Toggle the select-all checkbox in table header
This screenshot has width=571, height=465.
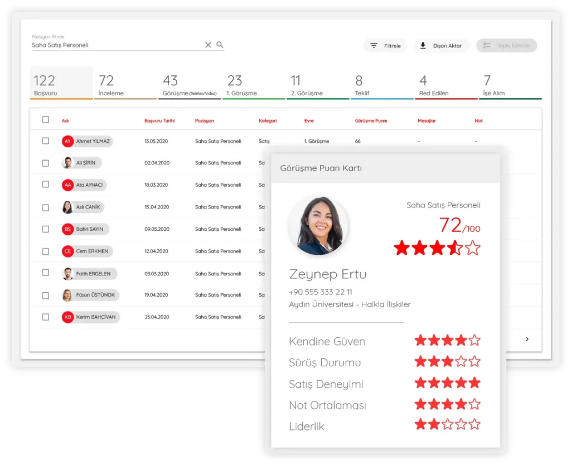pos(46,119)
